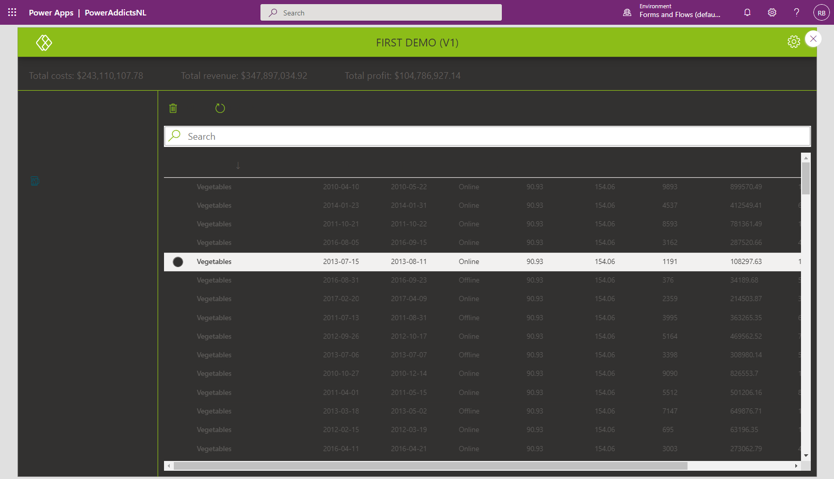Click the PowerAddictsNL breadcrumb
Image resolution: width=834 pixels, height=479 pixels.
coord(115,12)
